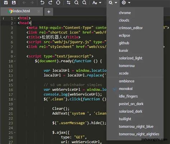170x144 pixels.
Task: Click the Chrome icon on index.html tab
Action: (10, 11)
